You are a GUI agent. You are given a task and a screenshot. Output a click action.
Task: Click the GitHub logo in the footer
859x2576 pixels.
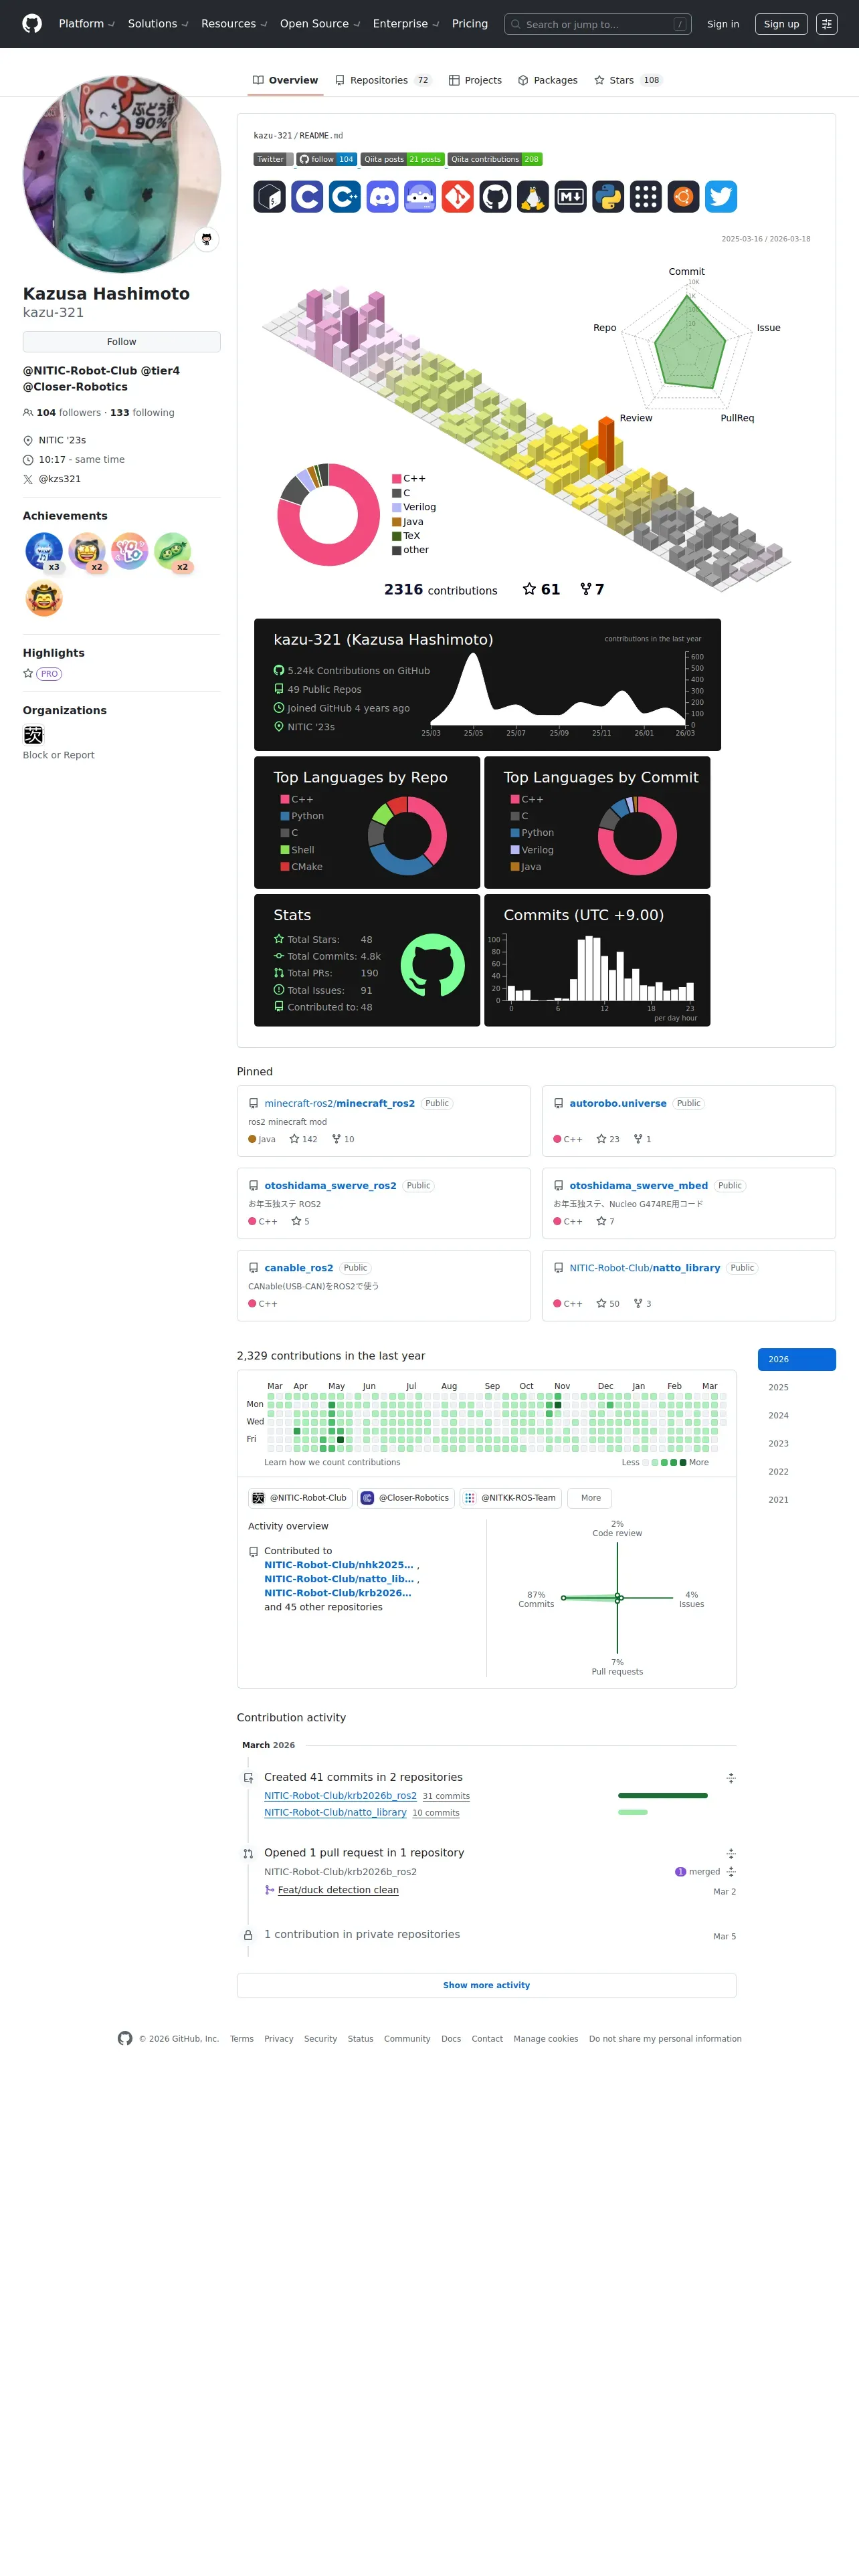tap(125, 2038)
